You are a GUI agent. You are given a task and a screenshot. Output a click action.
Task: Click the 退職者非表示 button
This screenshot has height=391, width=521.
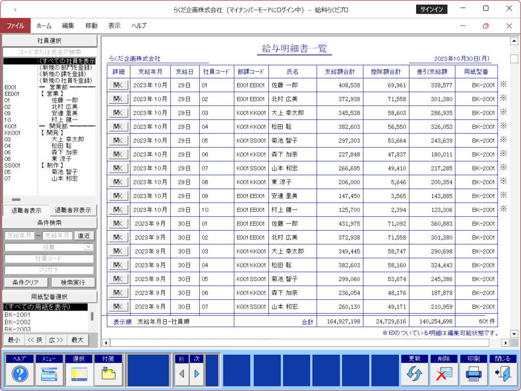(73, 210)
